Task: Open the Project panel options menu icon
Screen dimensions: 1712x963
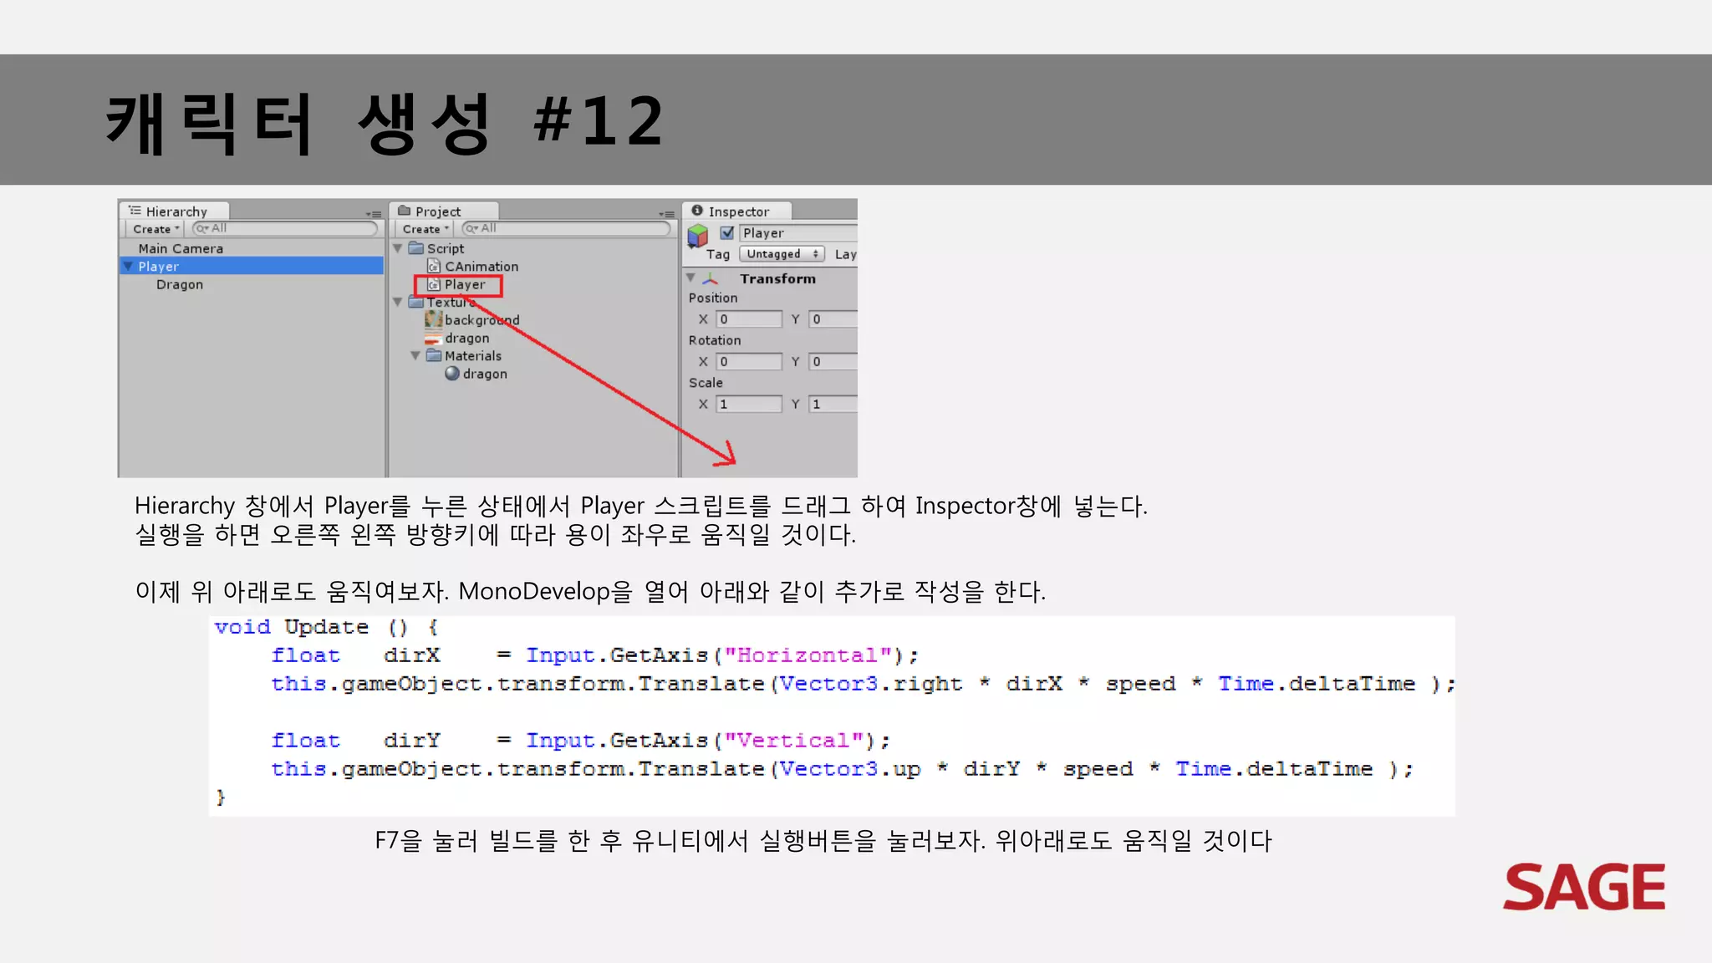Action: tap(666, 215)
